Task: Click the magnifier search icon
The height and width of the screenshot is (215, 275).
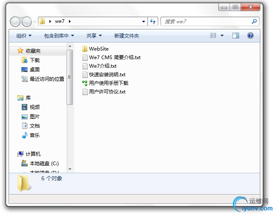Action: (x=254, y=21)
